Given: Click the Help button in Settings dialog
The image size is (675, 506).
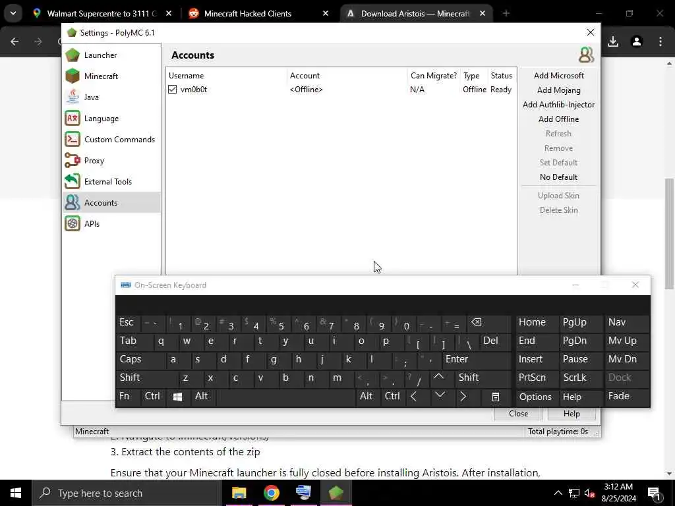Looking at the screenshot, I should coord(572,414).
